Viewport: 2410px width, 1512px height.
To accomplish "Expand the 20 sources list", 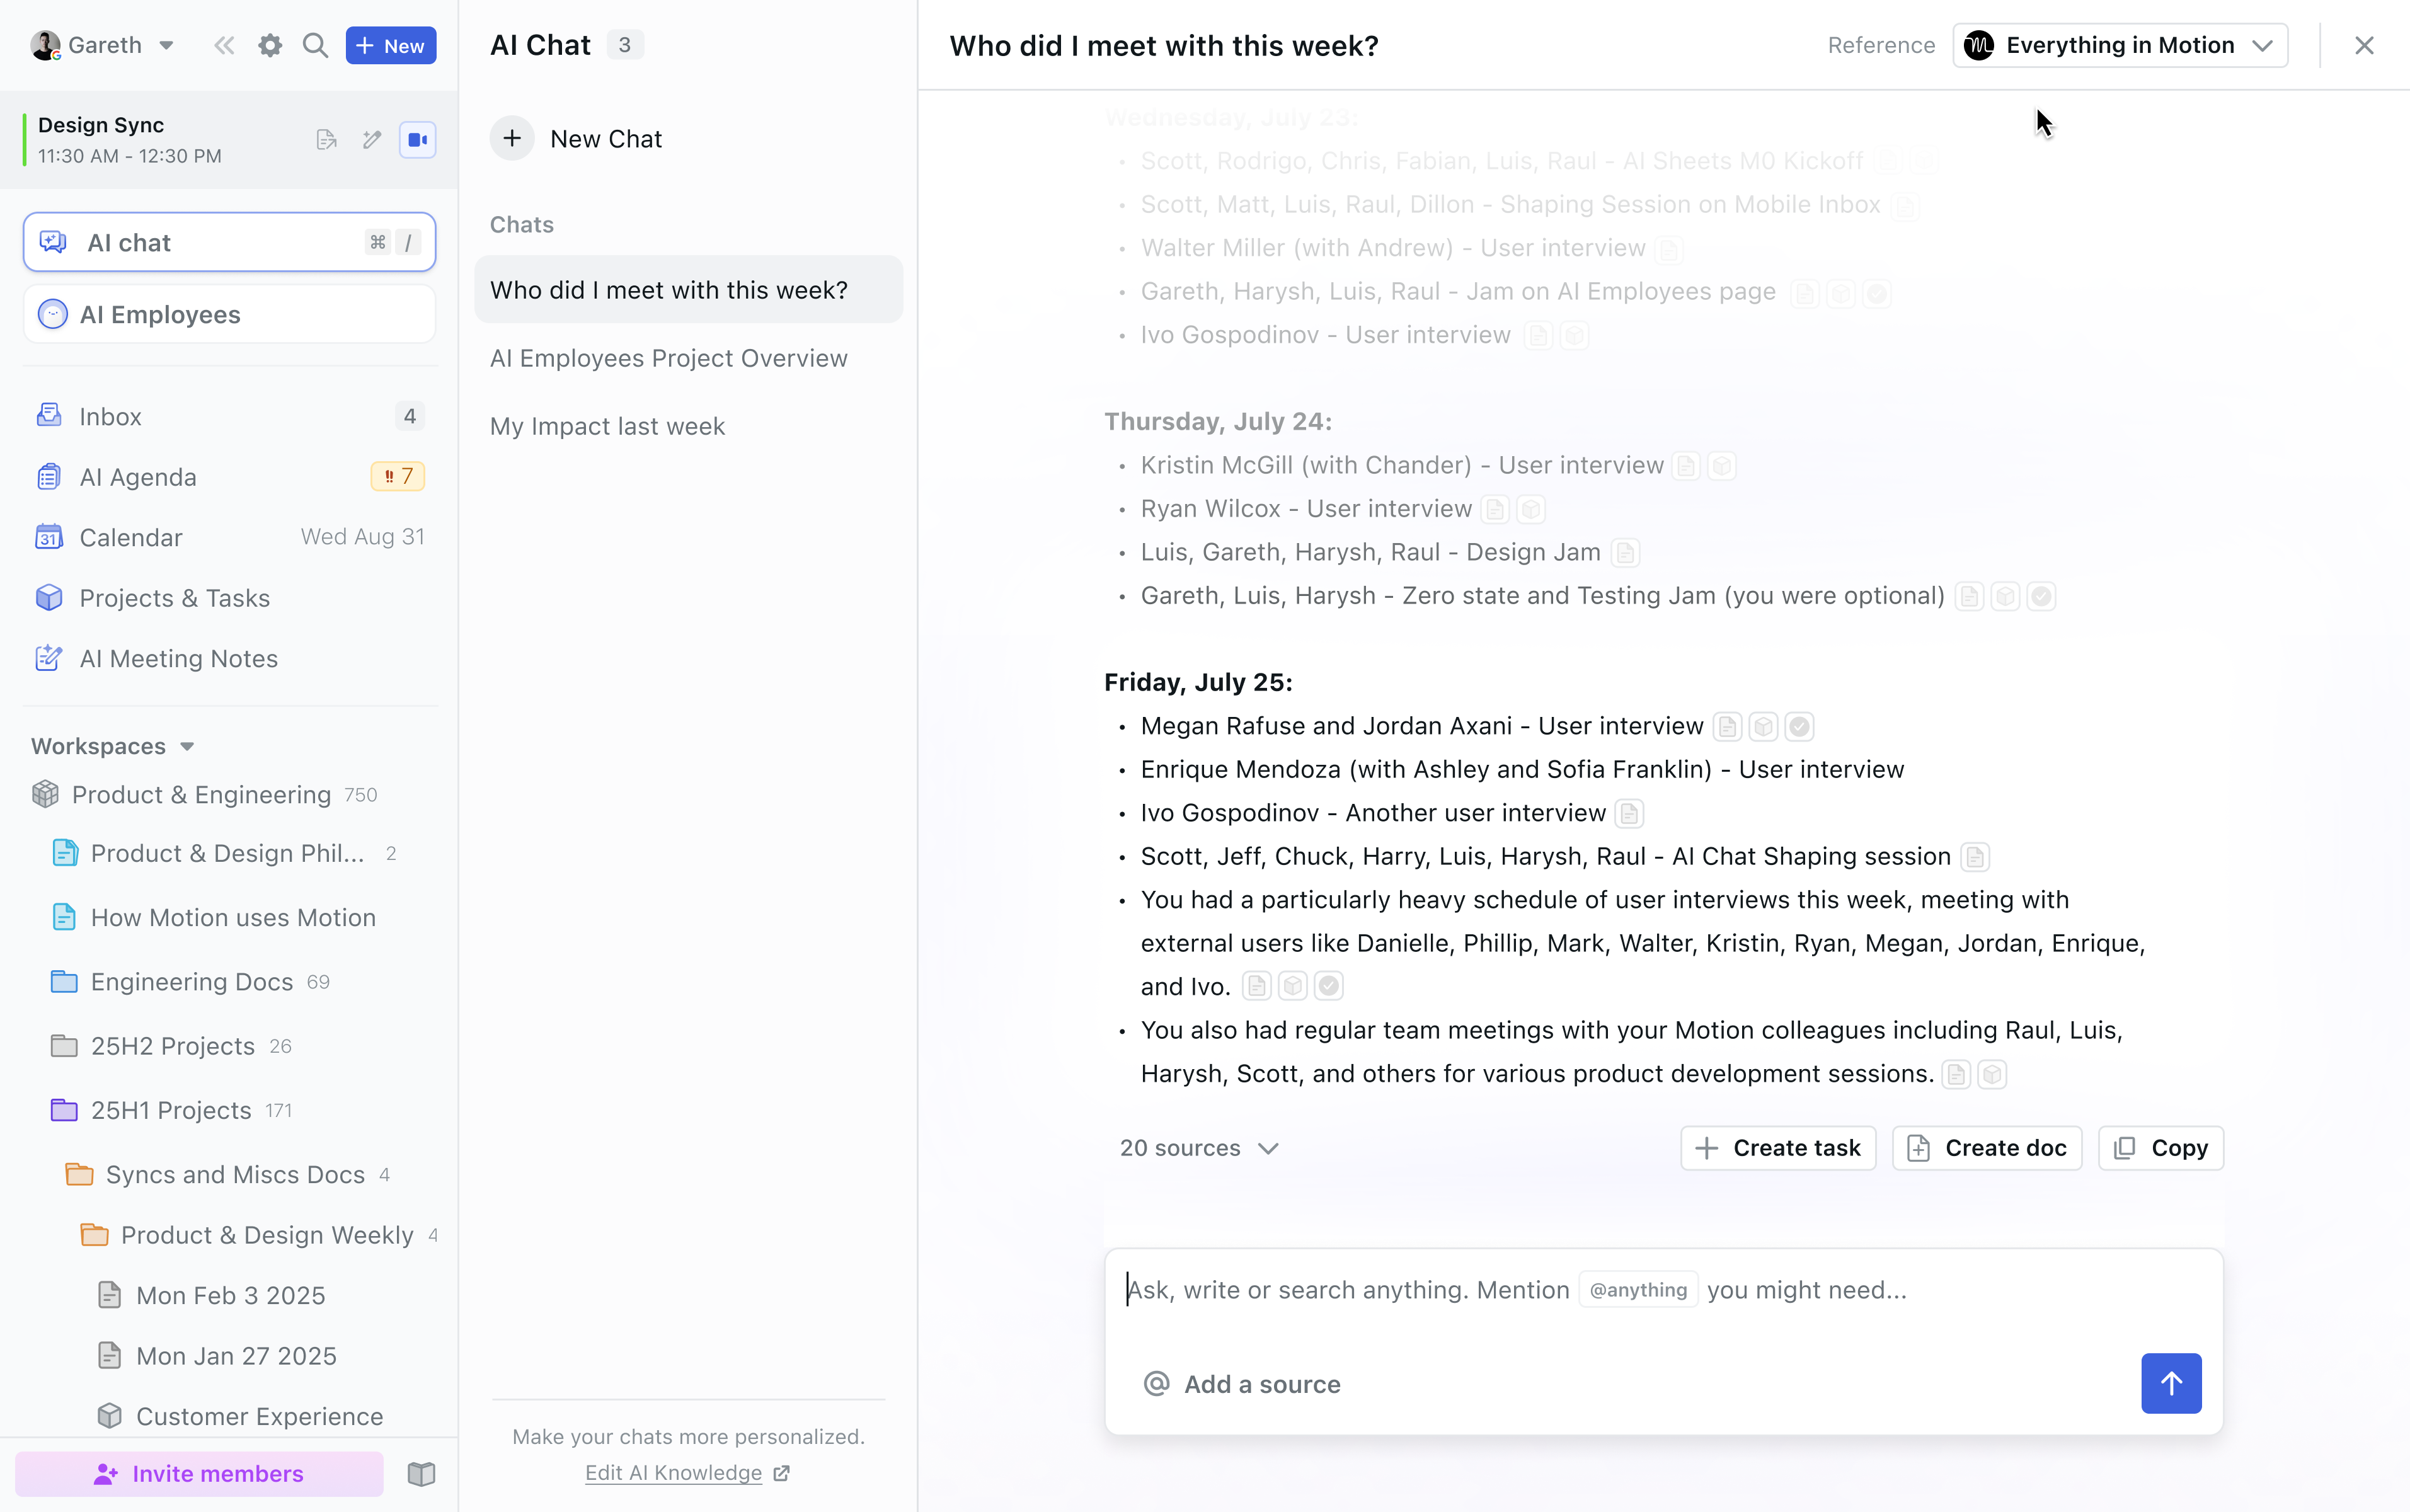I will pos(1199,1148).
